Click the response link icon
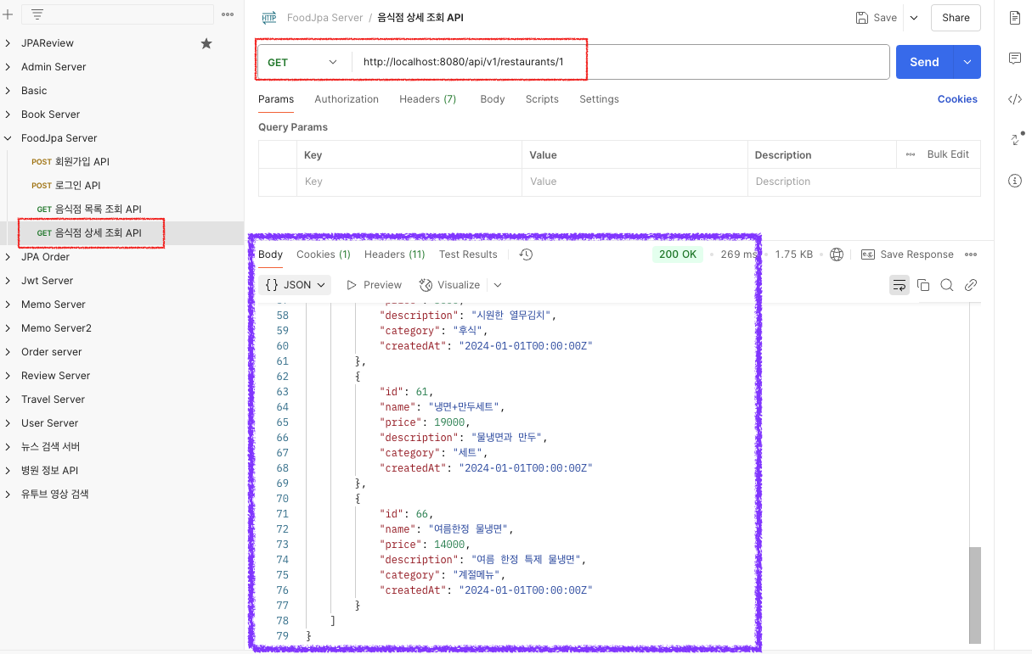 coord(971,285)
